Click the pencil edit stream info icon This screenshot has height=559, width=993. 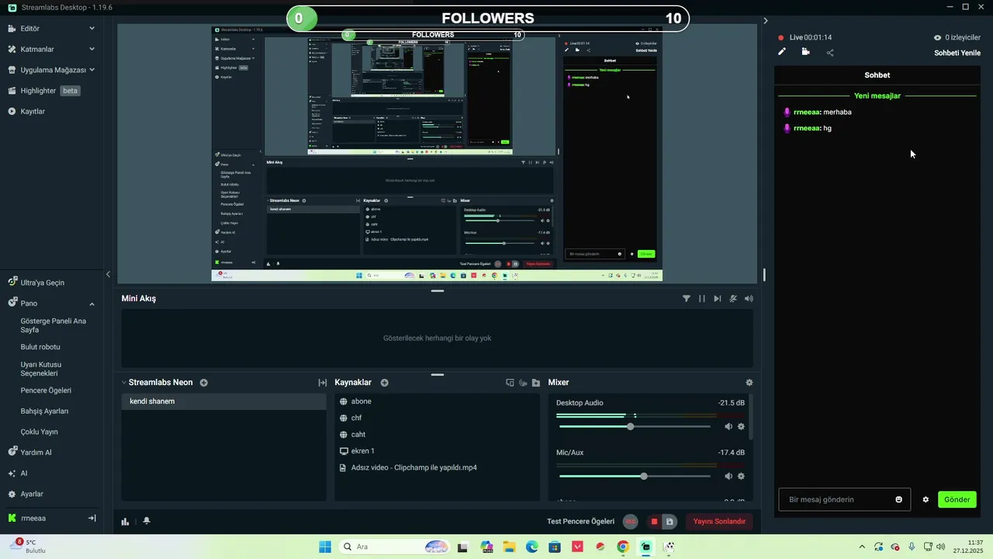click(x=782, y=52)
